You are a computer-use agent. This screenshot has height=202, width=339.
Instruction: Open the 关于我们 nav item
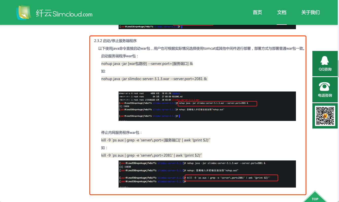(311, 12)
